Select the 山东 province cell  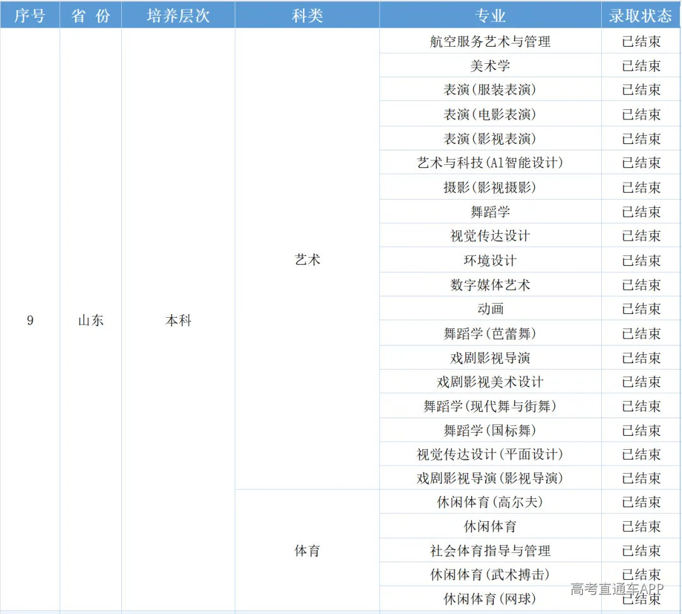click(x=90, y=320)
